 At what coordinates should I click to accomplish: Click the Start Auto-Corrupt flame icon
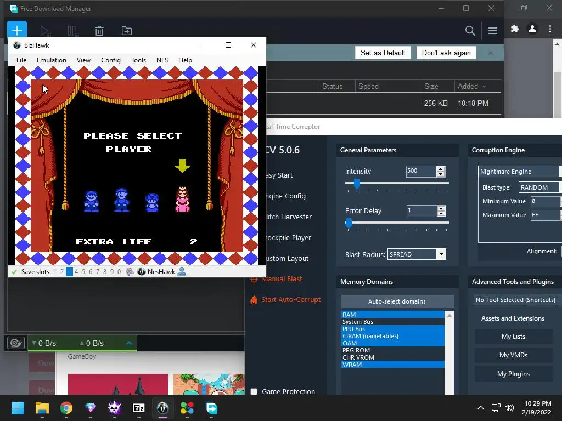pos(254,300)
